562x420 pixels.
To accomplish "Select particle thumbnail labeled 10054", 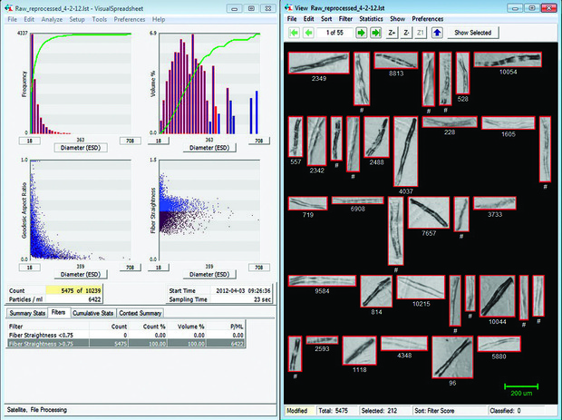I will click(x=509, y=60).
